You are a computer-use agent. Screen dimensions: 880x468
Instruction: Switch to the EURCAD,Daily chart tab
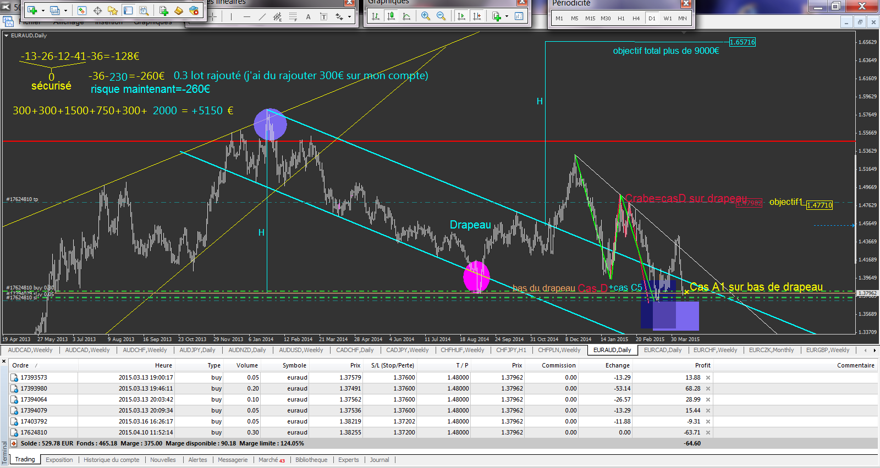coord(662,350)
